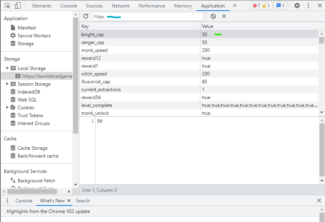Open the three-dot customize DevTools menu
Screen dimensions: 325x222
point(308,6)
